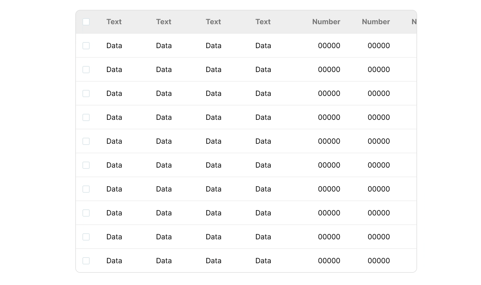
Task: Check the eighth data row checkbox
Action: pyautogui.click(x=86, y=213)
